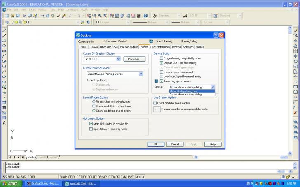Viewport: 300px width, 187px height.
Task: Select the Erase tool in Modify toolbar
Action: 295,30
